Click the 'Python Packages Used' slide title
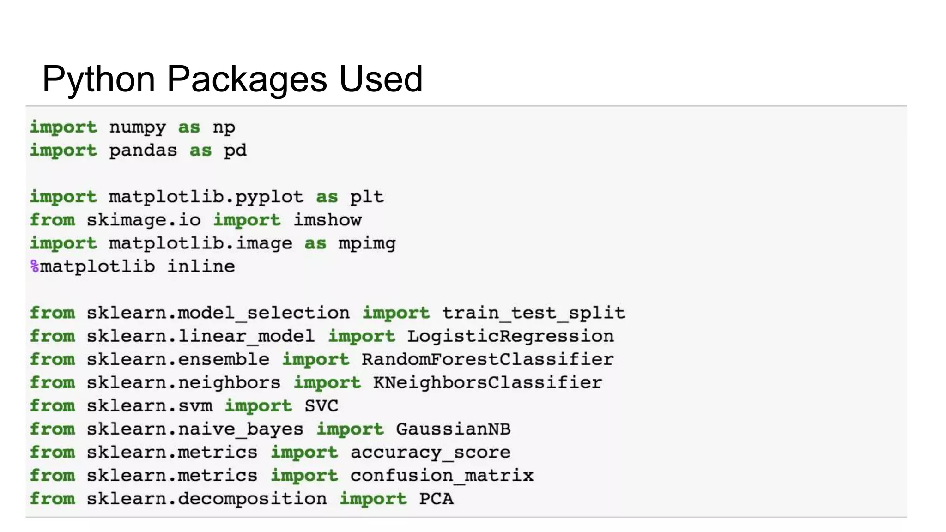946x532 pixels. point(232,79)
